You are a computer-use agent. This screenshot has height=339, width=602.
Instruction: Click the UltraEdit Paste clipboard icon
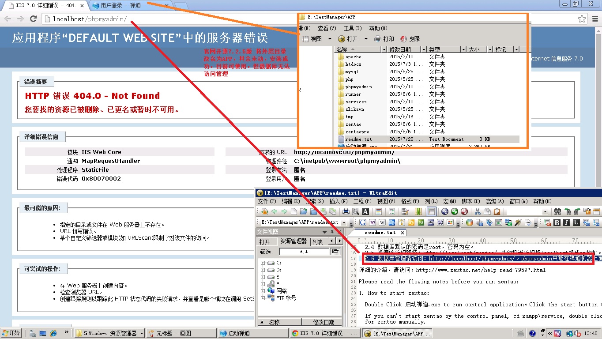(497, 212)
